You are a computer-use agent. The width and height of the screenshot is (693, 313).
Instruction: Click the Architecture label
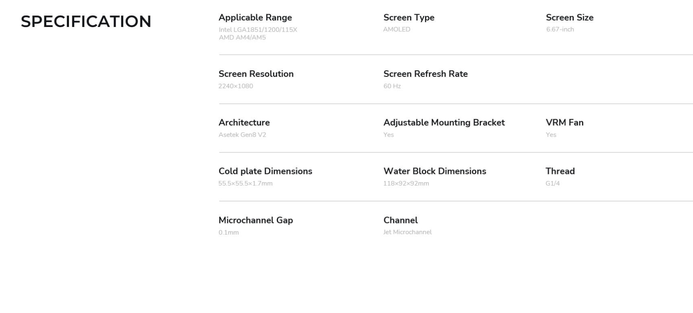click(x=244, y=123)
